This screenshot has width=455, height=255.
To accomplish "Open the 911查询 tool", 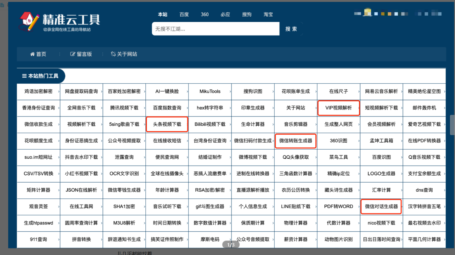I will tap(38, 239).
